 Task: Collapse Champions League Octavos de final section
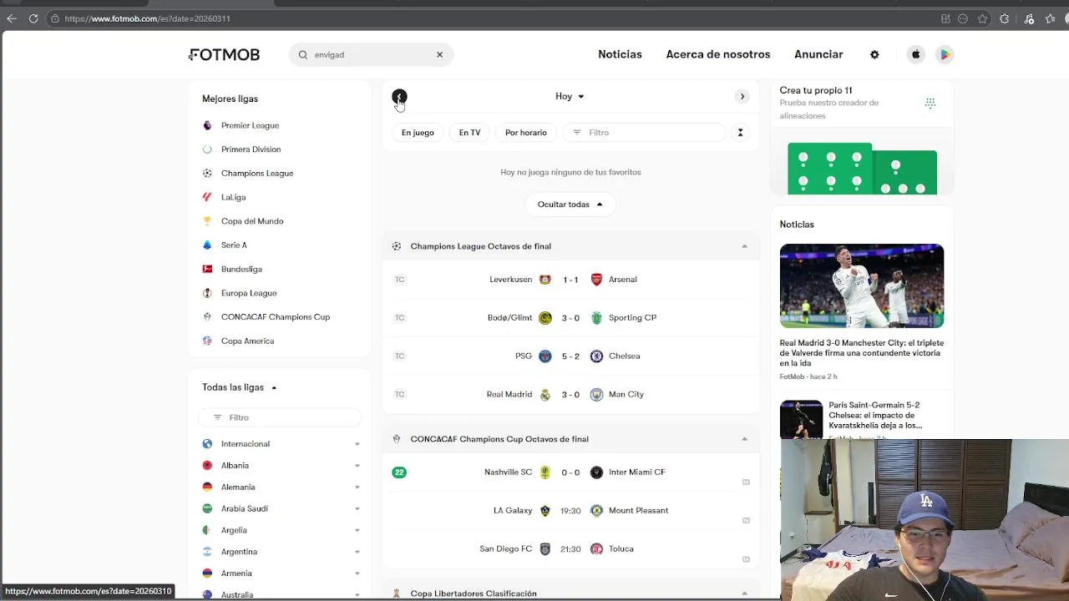point(744,246)
